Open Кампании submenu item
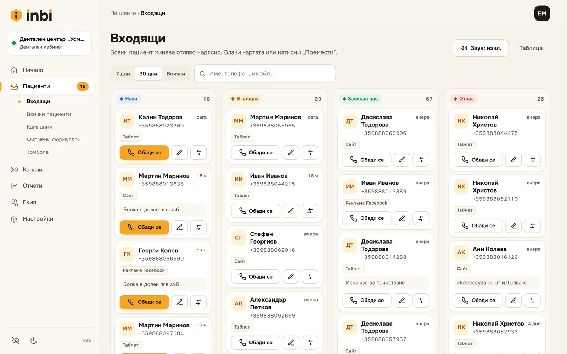Screen dimensions: 567x354 40,127
